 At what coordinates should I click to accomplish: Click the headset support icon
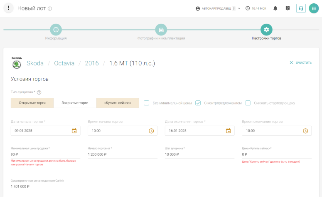pos(301,8)
